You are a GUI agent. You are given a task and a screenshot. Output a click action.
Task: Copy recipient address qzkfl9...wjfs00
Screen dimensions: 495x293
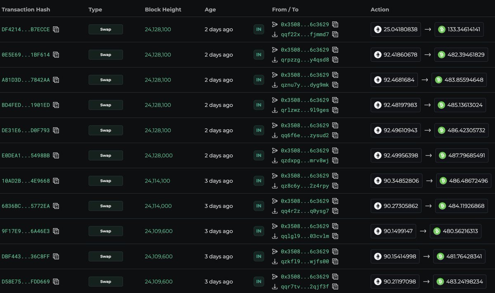[x=335, y=261]
